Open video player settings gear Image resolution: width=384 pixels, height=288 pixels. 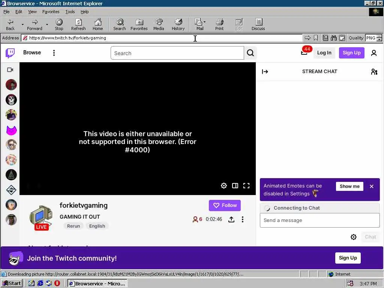pos(223,186)
